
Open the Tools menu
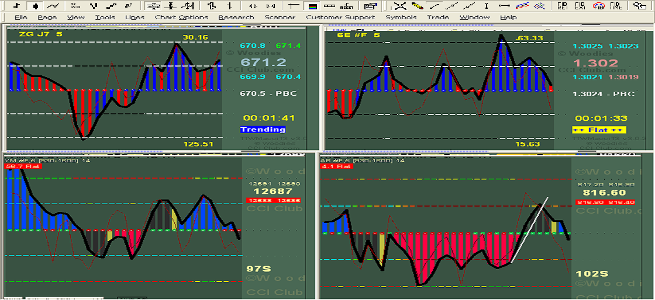(x=105, y=18)
